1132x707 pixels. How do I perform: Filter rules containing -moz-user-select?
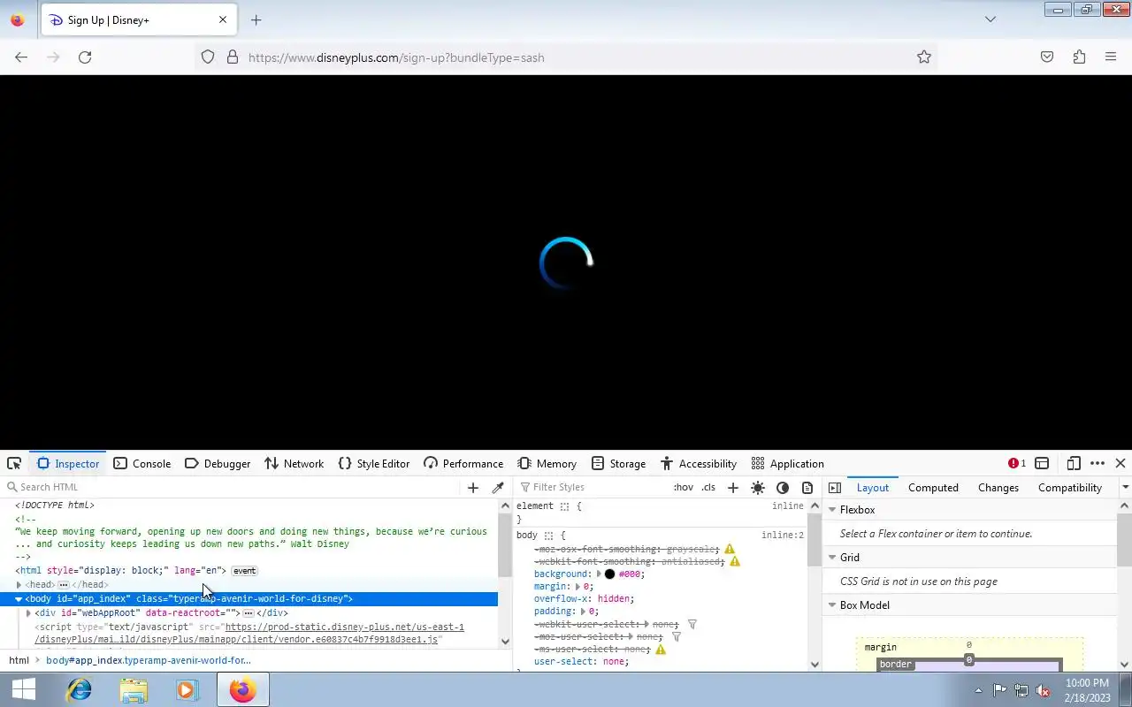pyautogui.click(x=677, y=636)
